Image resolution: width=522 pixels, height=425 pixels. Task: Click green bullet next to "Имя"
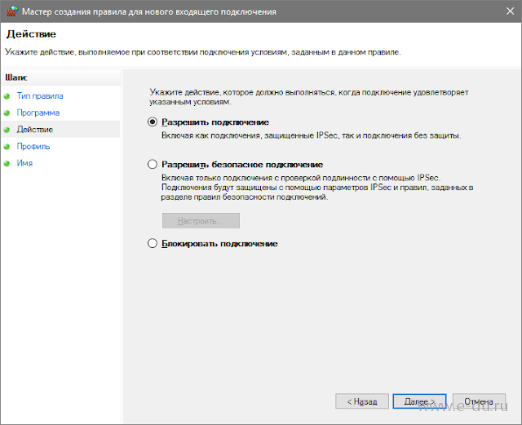pos(7,163)
